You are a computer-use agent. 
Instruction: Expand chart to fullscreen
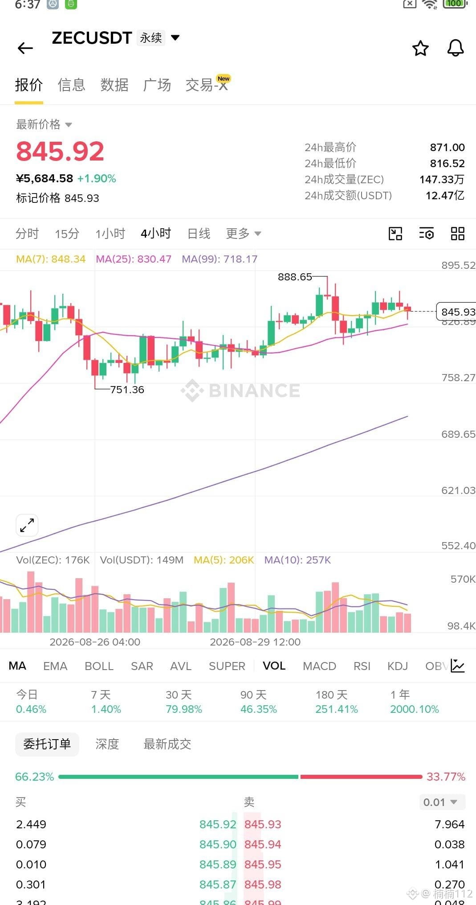[27, 525]
